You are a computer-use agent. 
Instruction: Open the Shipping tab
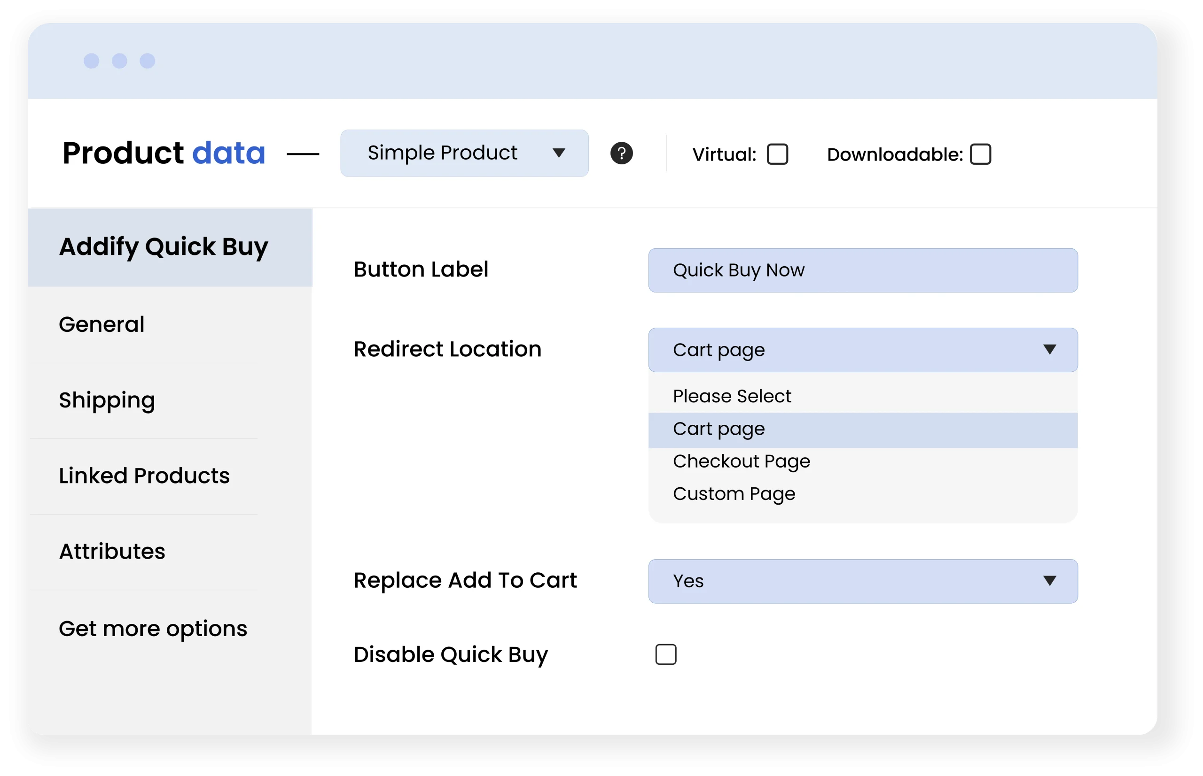click(107, 400)
